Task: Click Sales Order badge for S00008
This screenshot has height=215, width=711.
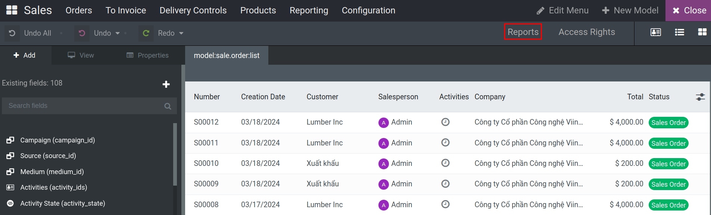Action: tap(668, 205)
